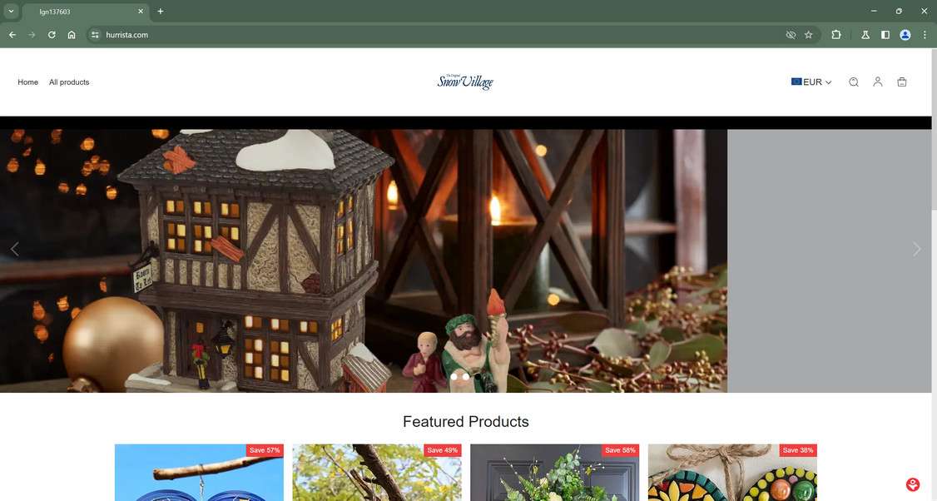Bookmark this page with star icon
The width and height of the screenshot is (937, 501).
pos(809,35)
